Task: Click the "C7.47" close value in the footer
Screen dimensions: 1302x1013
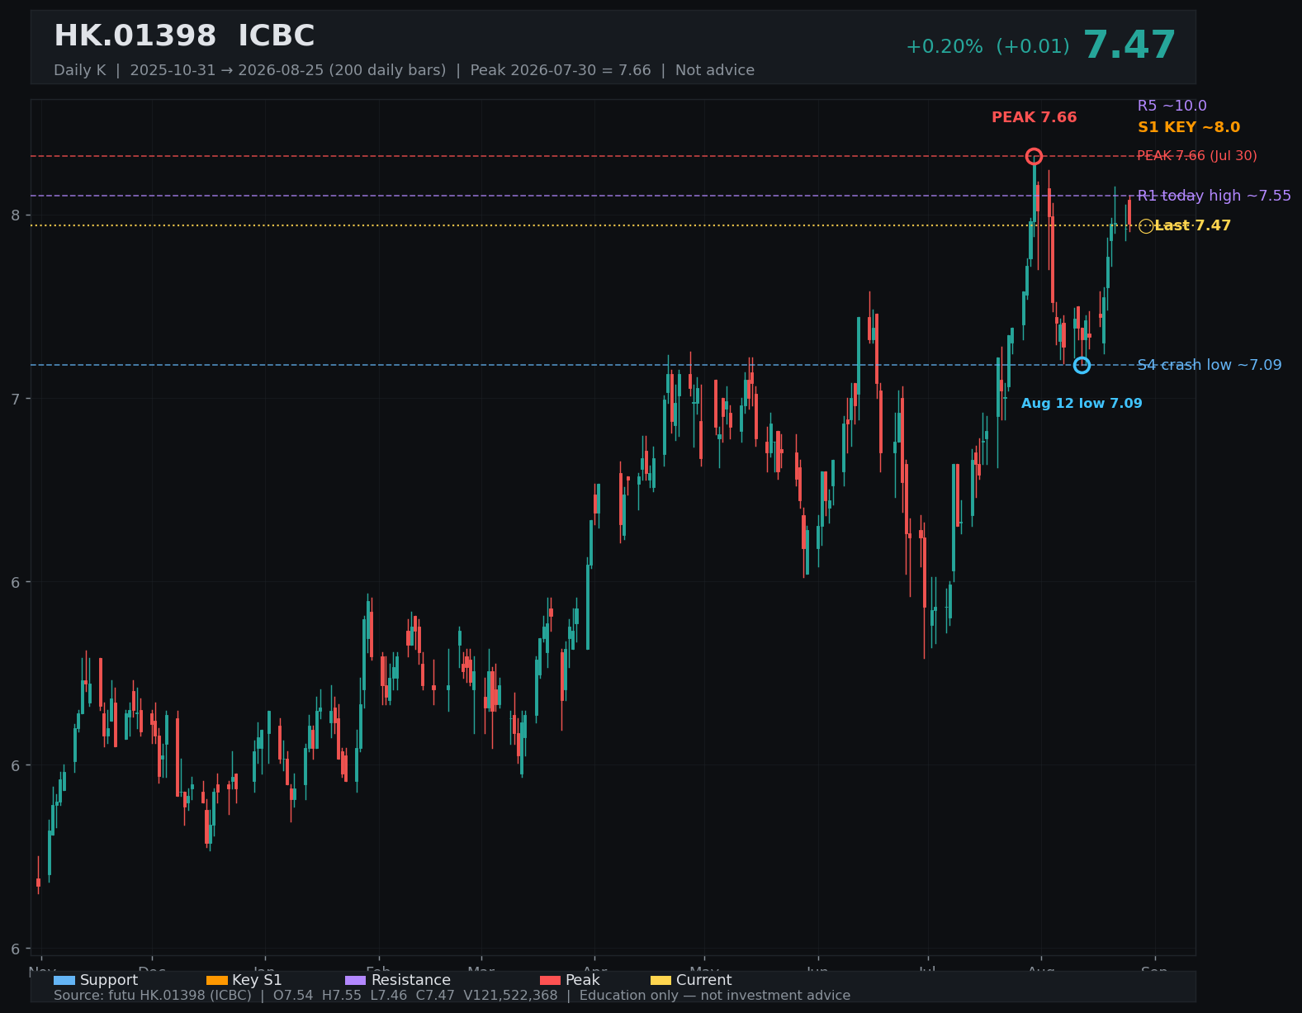Action: [x=435, y=996]
